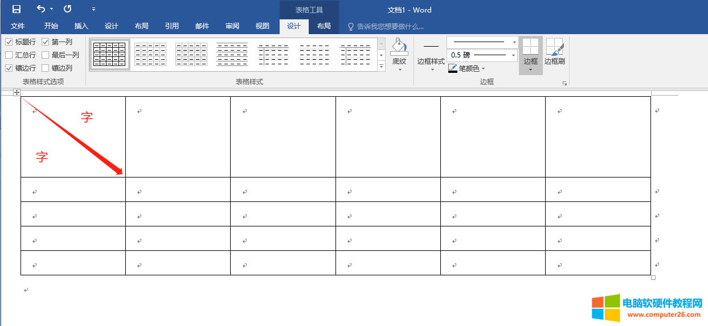The height and width of the screenshot is (326, 708).
Task: Open the 边框 group dialog launcher
Action: 565,84
